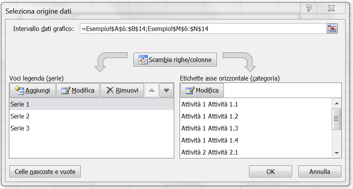
Task: Select Serie 2 in legend list
Action: (20, 116)
